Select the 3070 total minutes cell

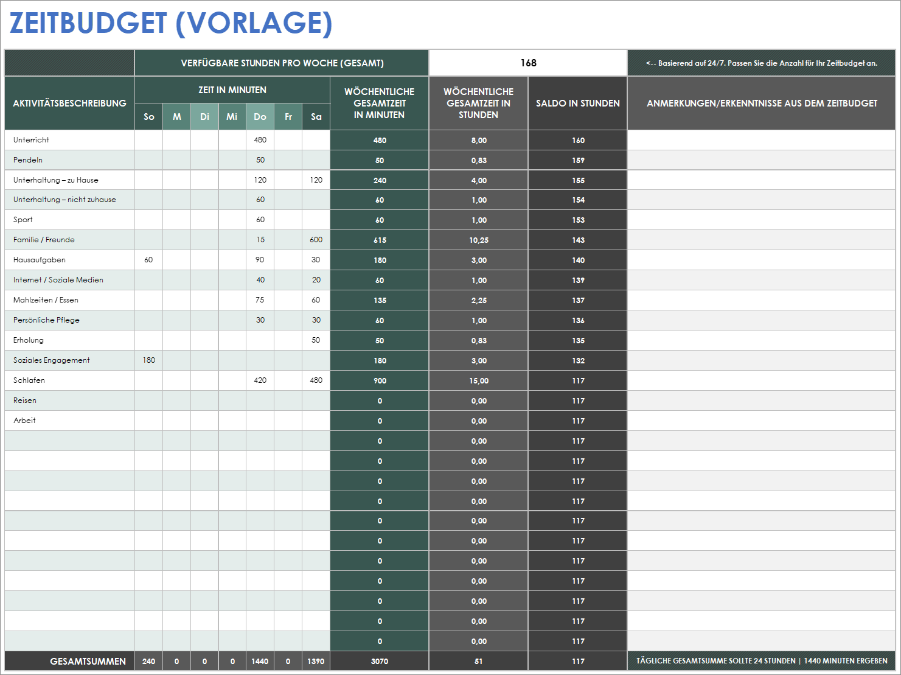[x=380, y=661]
